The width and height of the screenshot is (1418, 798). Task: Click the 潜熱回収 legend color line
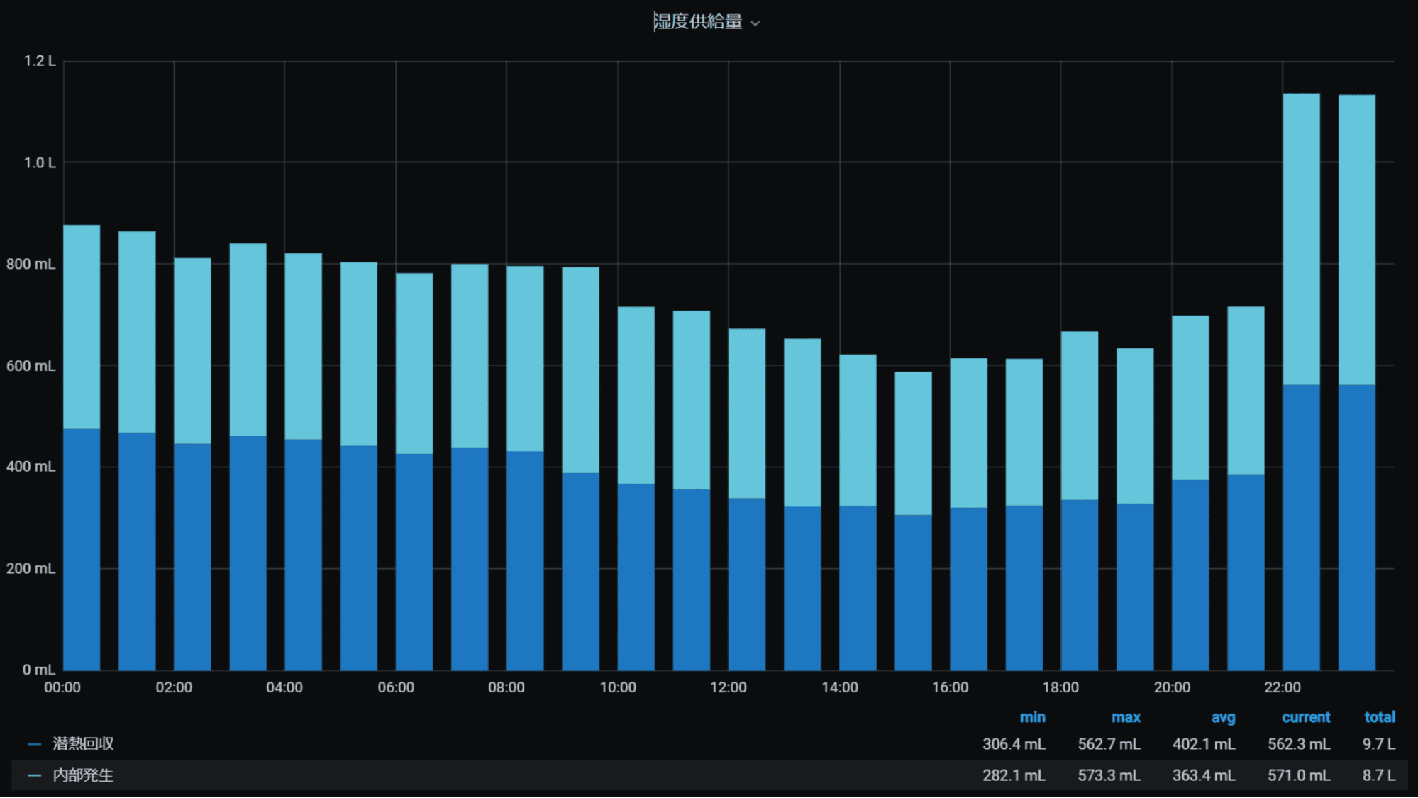pyautogui.click(x=34, y=744)
